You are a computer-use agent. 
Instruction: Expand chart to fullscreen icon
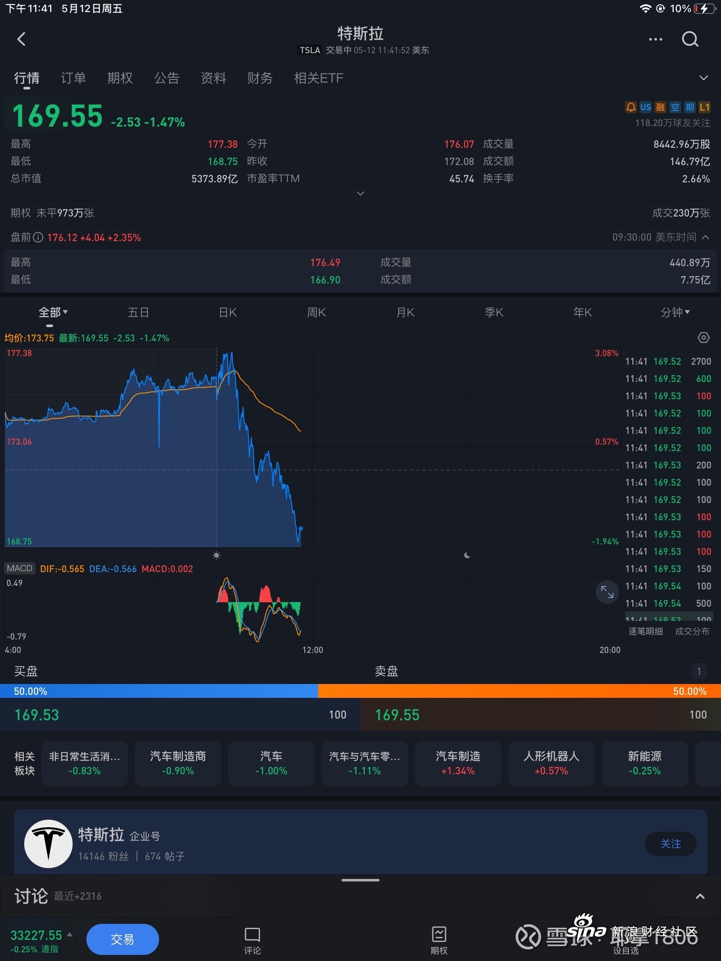point(607,592)
